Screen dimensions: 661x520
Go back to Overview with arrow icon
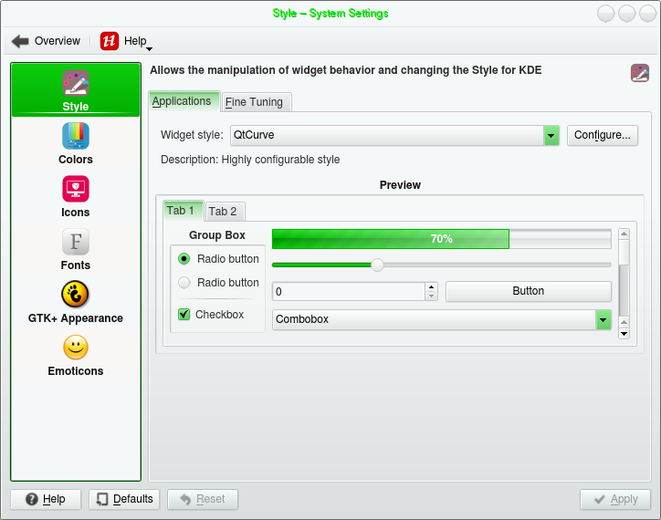pyautogui.click(x=20, y=41)
